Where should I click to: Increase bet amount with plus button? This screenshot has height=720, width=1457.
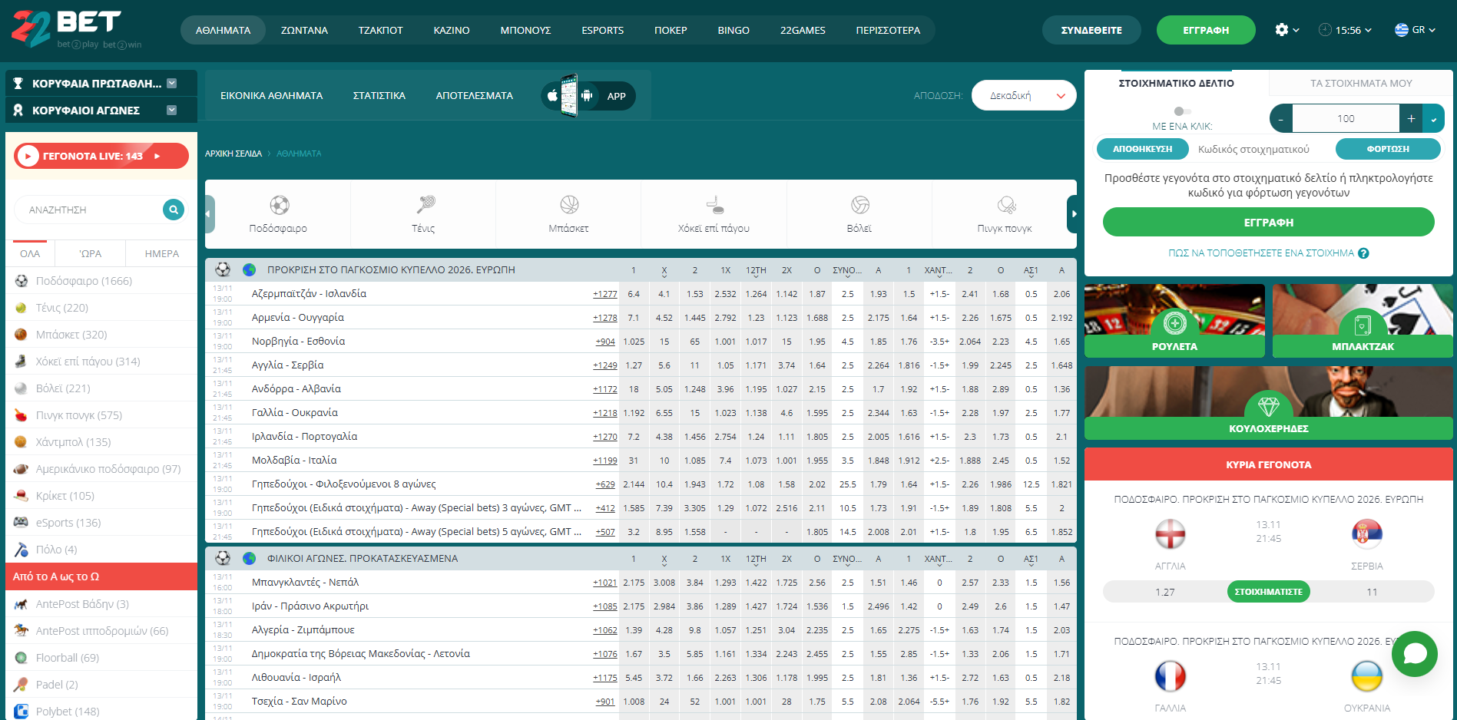pyautogui.click(x=1411, y=118)
